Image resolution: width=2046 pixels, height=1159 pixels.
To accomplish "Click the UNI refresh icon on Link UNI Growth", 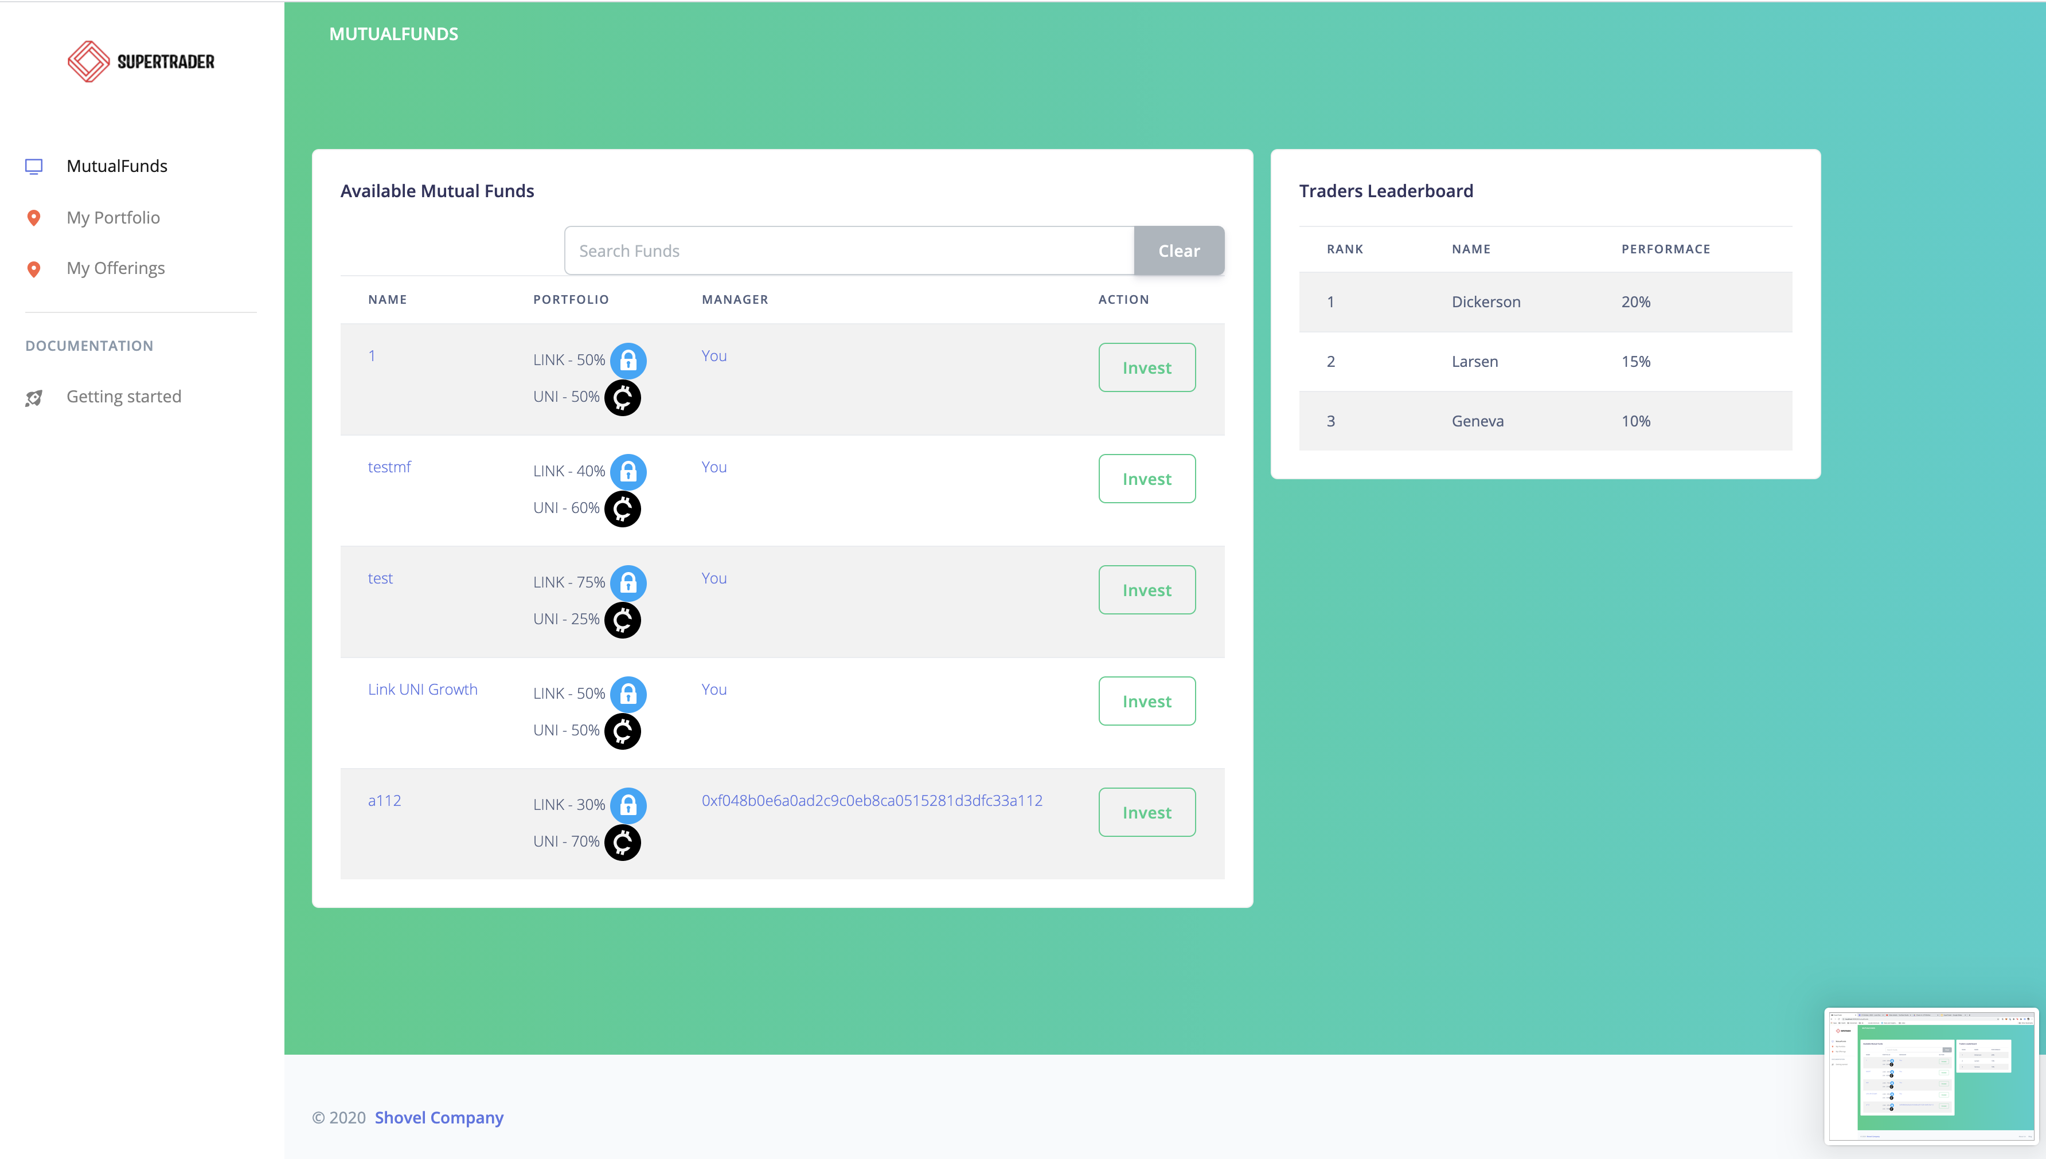I will (623, 730).
